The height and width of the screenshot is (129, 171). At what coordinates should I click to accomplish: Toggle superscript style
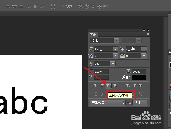(122, 86)
